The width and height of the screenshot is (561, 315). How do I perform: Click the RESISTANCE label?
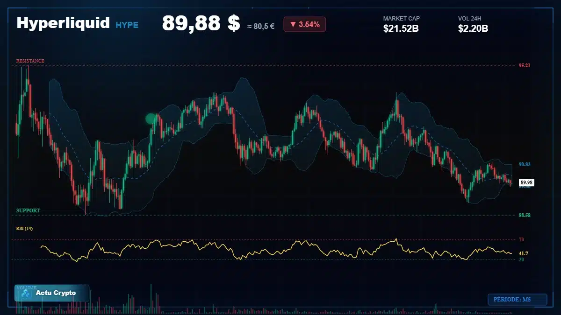coord(30,61)
